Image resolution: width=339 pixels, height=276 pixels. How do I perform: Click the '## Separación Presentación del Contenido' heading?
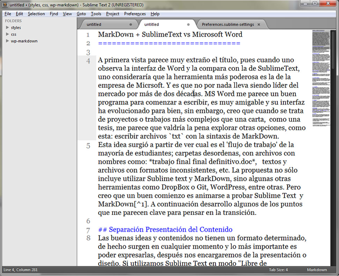pyautogui.click(x=165, y=230)
